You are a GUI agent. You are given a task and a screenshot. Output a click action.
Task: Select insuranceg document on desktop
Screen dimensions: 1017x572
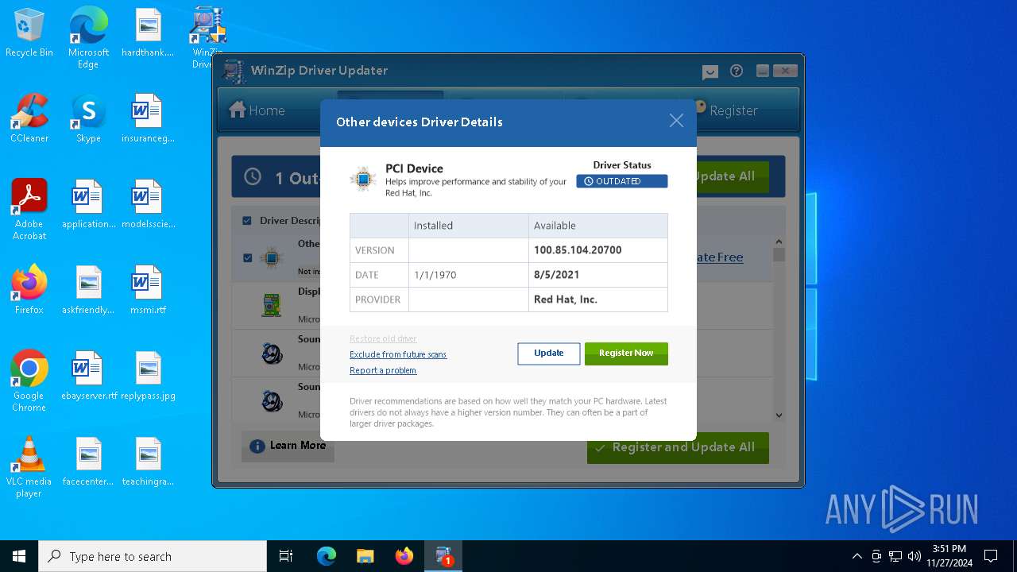pos(148,119)
